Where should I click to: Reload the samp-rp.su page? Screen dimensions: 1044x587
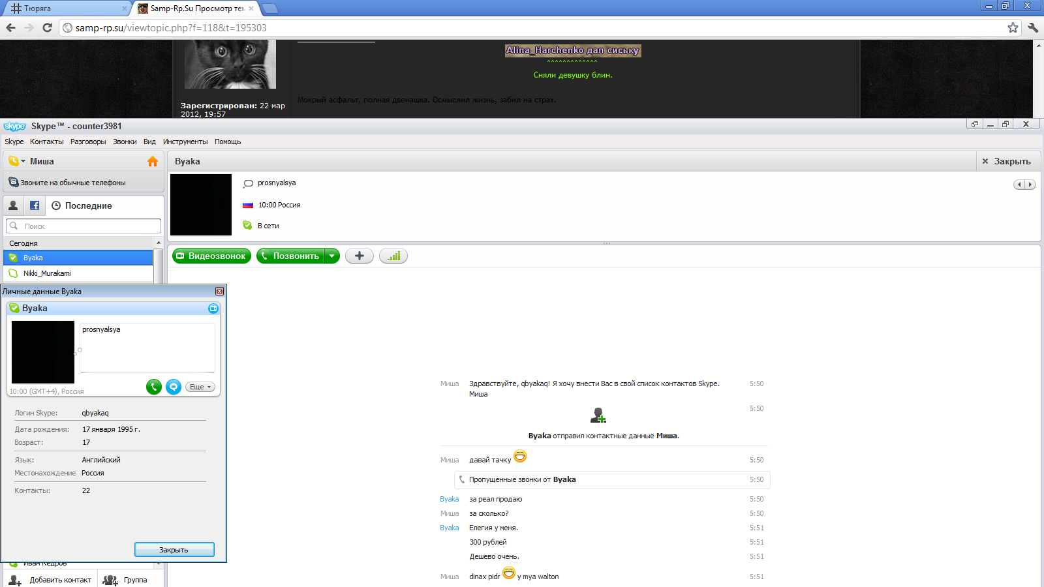click(47, 27)
